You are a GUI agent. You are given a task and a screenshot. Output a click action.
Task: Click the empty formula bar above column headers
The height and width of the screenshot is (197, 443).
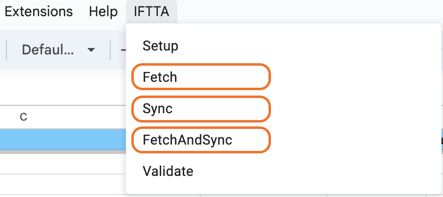[59, 90]
